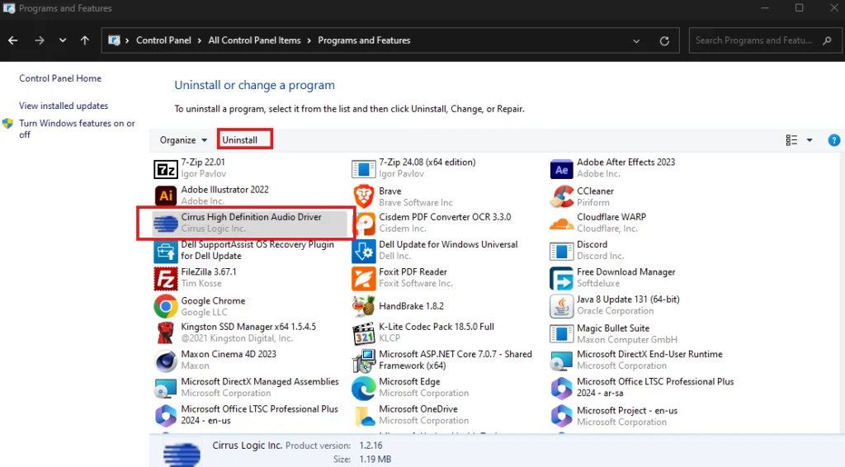Select the Maxon Cinema 4D 2023 icon
The width and height of the screenshot is (845, 467).
pos(165,361)
